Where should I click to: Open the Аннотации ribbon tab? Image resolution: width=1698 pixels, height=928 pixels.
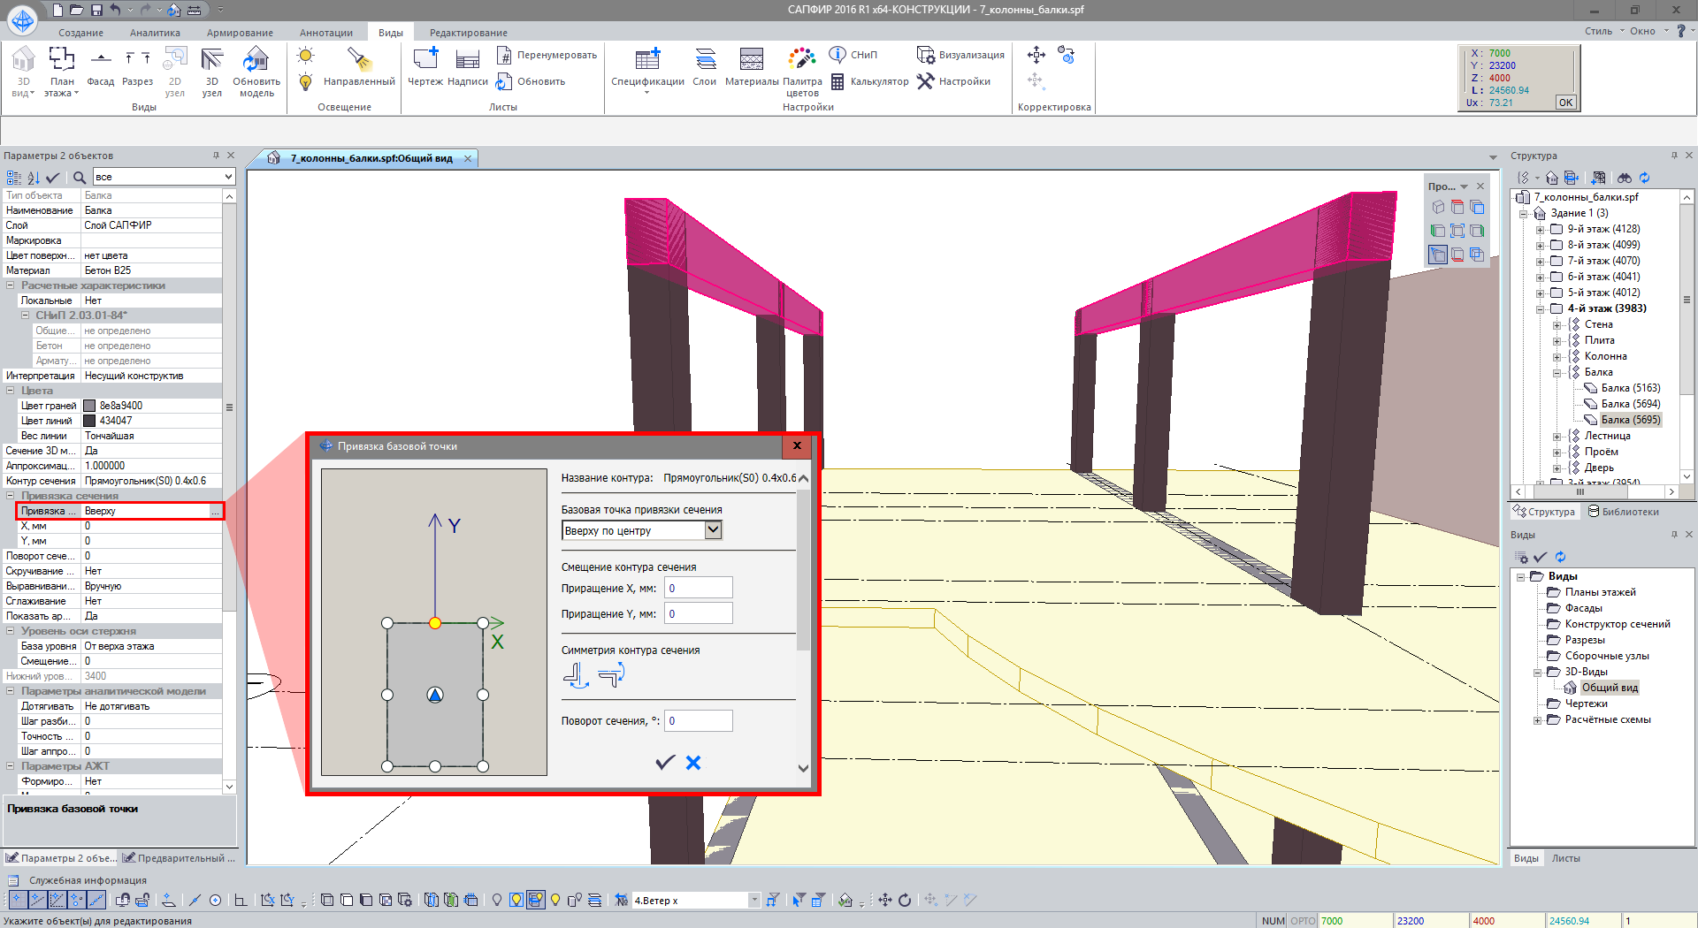point(325,33)
